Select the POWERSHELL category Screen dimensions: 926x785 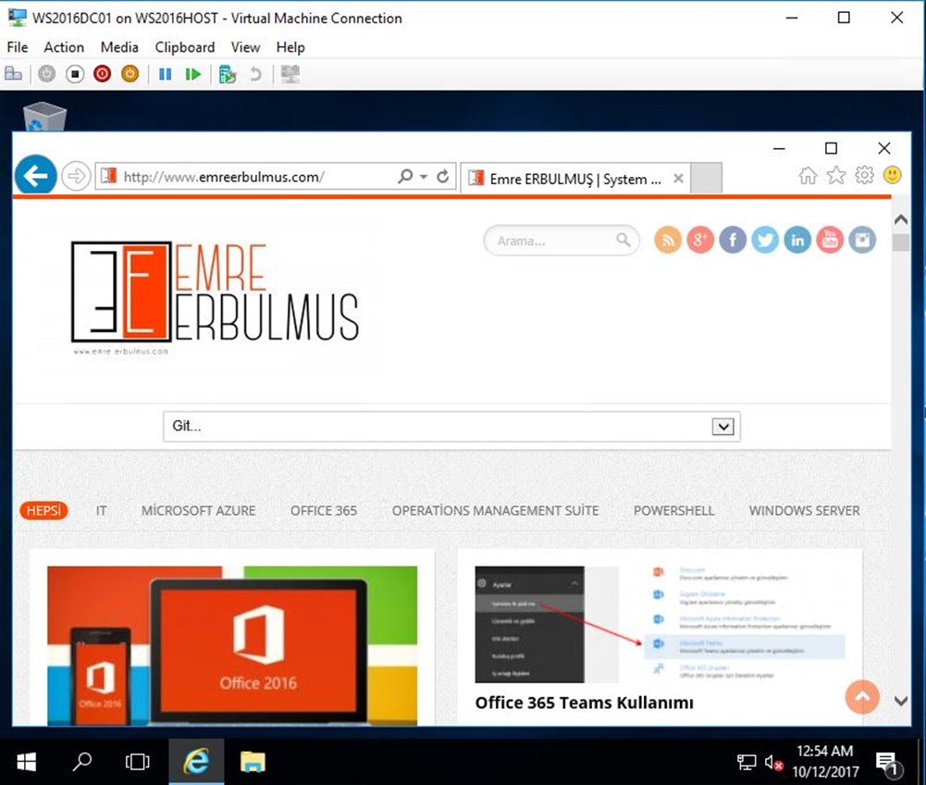tap(673, 511)
